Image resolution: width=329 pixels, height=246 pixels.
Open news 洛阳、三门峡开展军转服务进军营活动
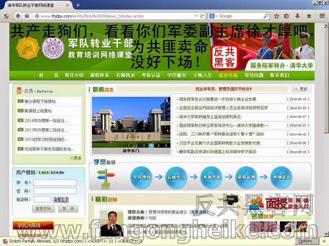coord(221,134)
